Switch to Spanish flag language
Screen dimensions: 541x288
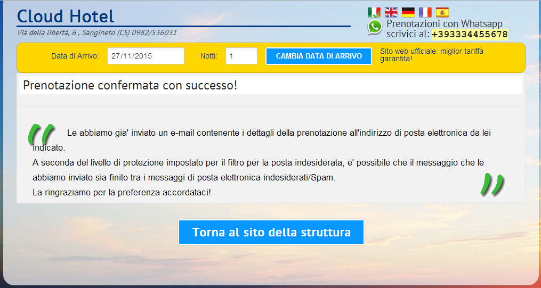coord(442,12)
